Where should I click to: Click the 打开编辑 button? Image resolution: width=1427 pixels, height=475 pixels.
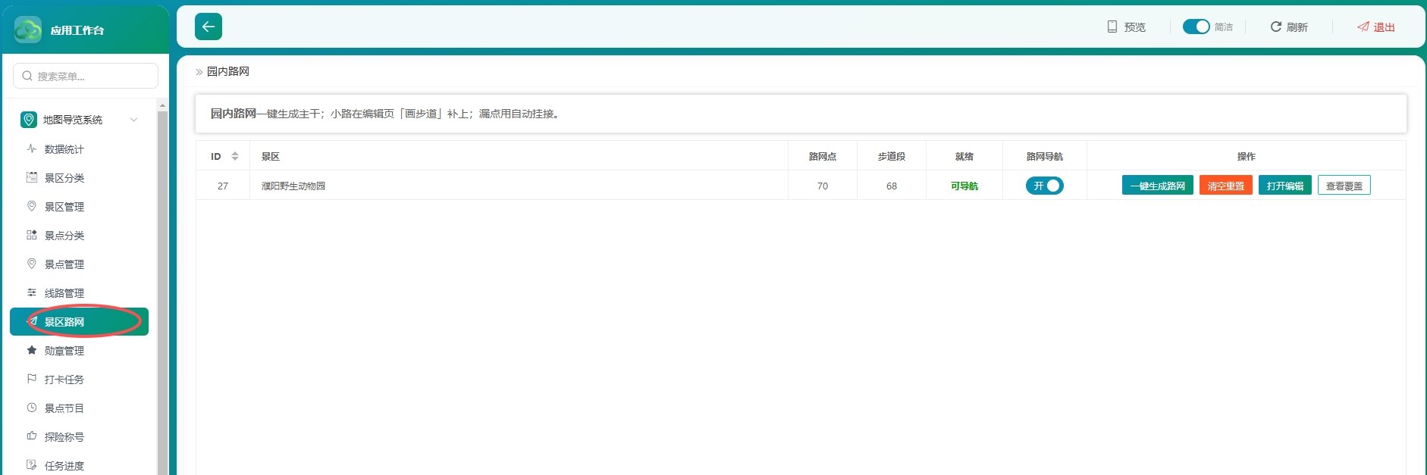point(1285,186)
